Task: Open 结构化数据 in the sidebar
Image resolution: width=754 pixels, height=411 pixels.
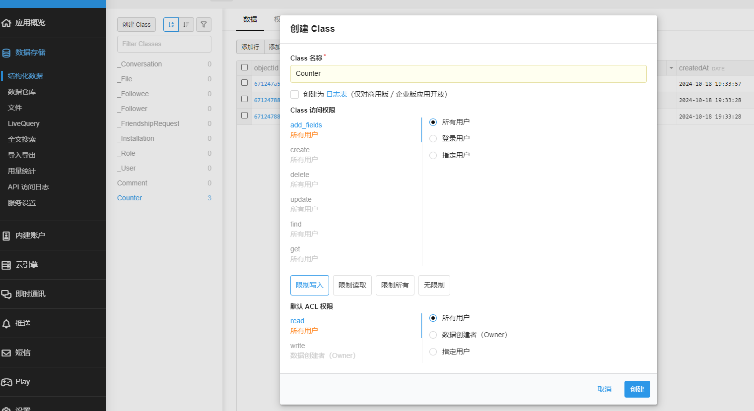Action: click(25, 76)
